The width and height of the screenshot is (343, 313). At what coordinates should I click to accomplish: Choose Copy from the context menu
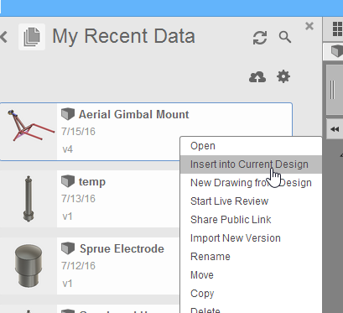(251, 294)
